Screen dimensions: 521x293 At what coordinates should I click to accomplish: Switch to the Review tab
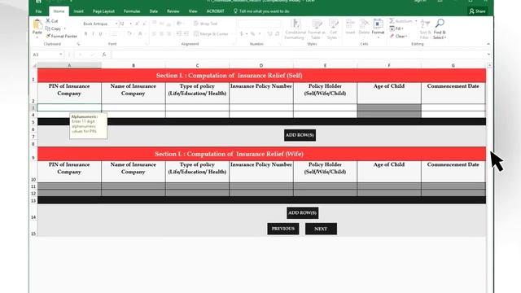[x=173, y=11]
